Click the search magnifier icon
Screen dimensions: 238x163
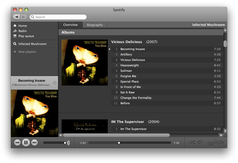pyautogui.click(x=33, y=17)
